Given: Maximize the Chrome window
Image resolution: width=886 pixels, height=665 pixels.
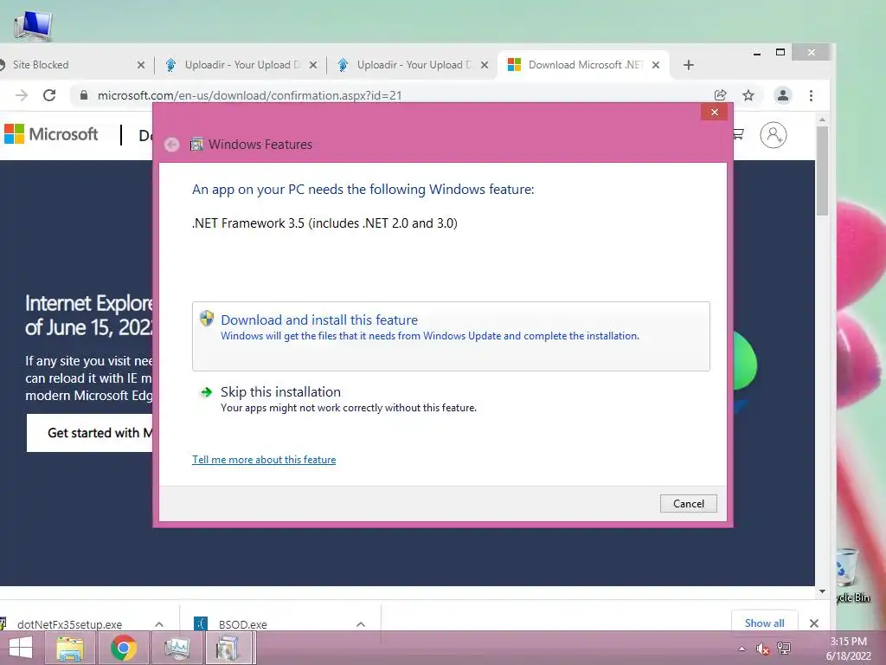Looking at the screenshot, I should [780, 52].
